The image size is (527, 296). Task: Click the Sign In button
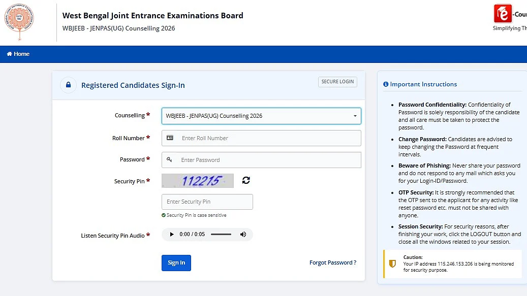176,263
